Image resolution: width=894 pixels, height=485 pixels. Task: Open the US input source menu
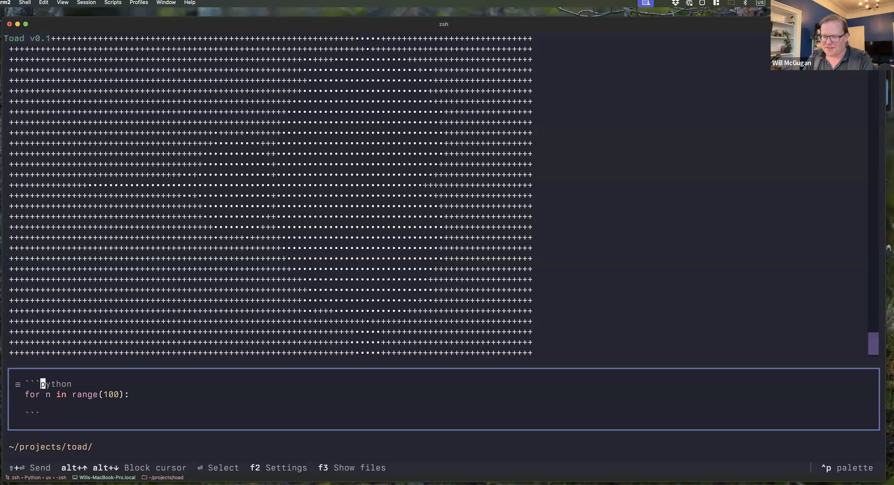click(x=760, y=3)
